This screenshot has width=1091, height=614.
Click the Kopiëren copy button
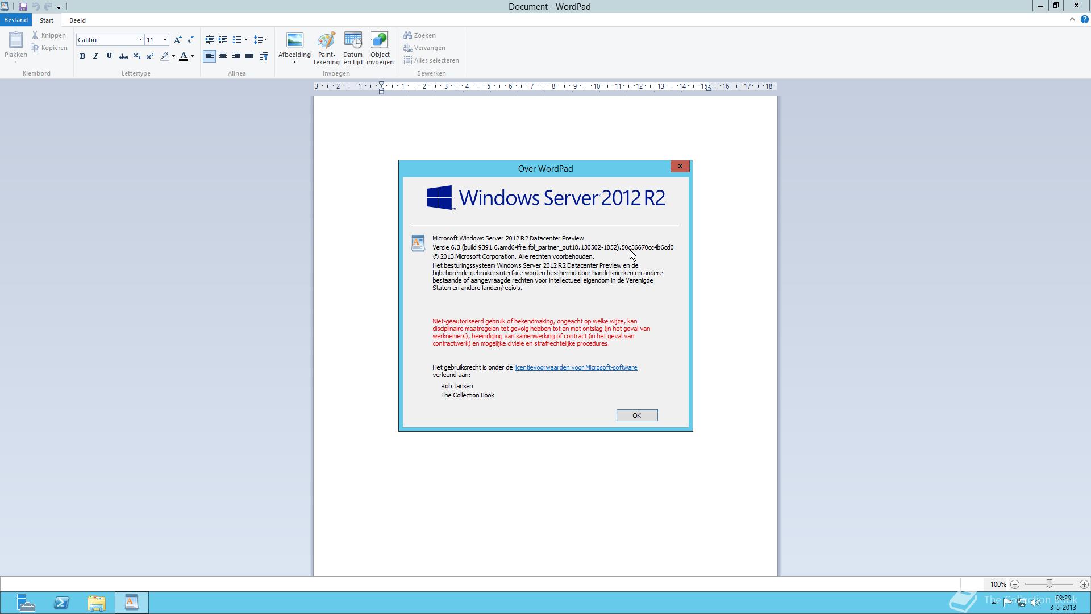(x=49, y=48)
